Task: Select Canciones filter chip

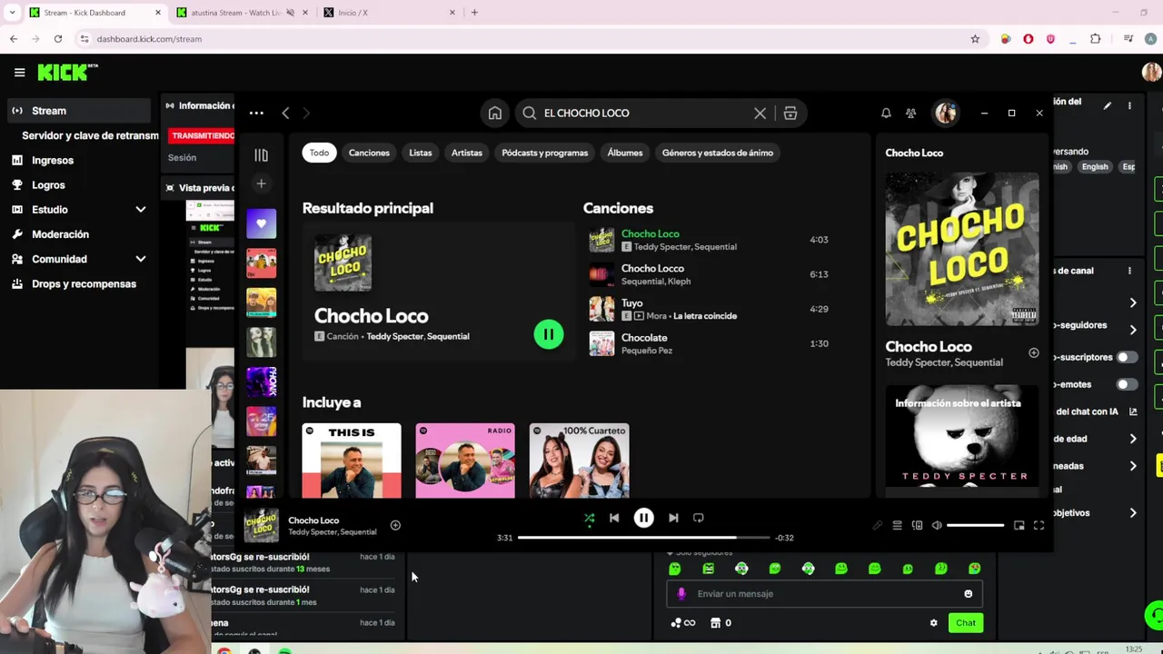Action: coord(369,153)
